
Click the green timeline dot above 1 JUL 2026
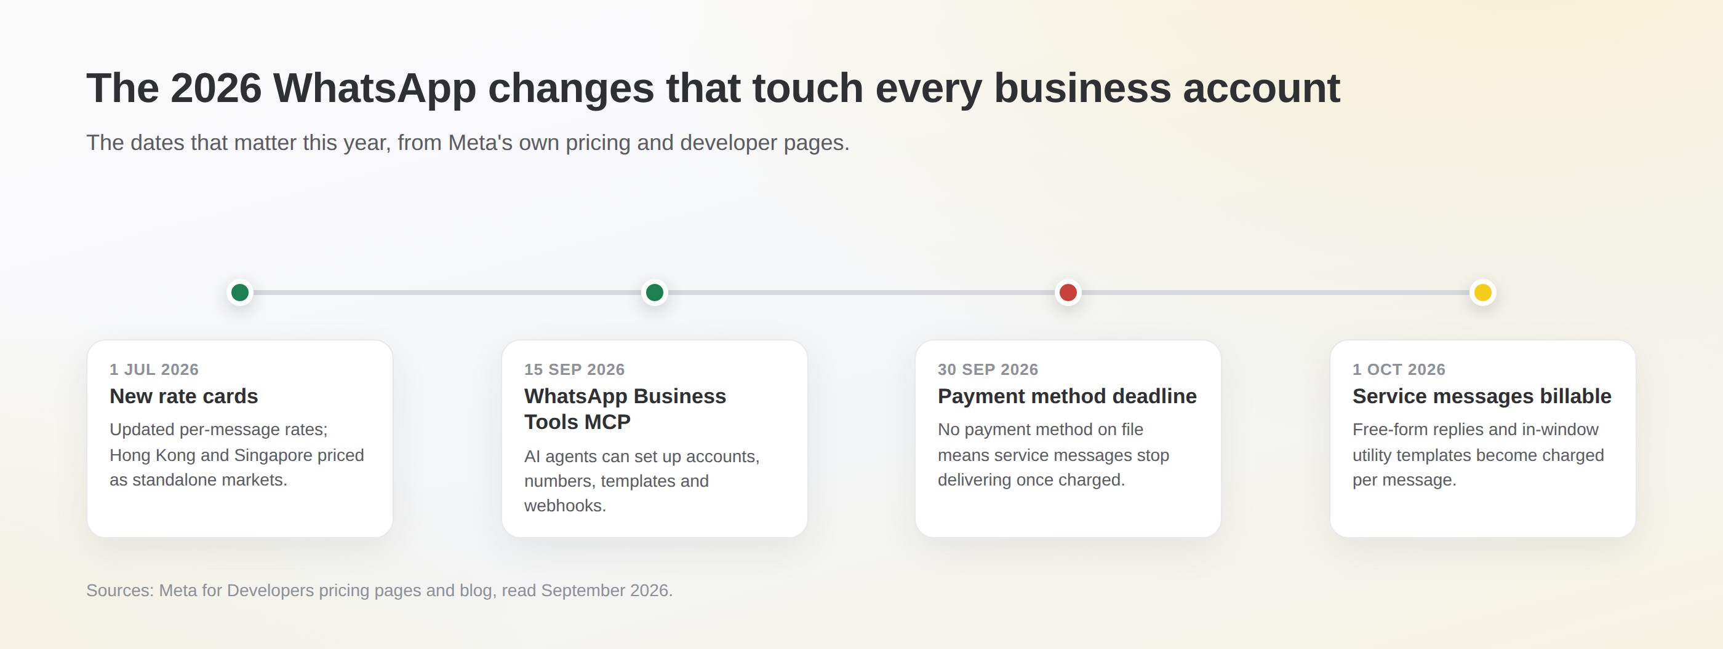tap(240, 293)
